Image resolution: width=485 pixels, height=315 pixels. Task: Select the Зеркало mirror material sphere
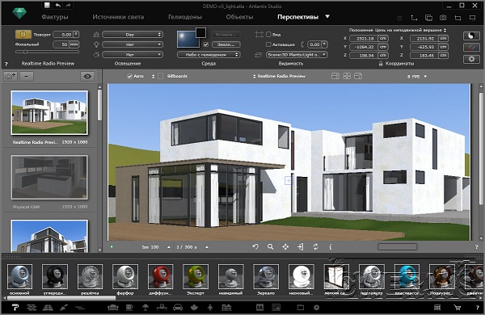tap(266, 277)
